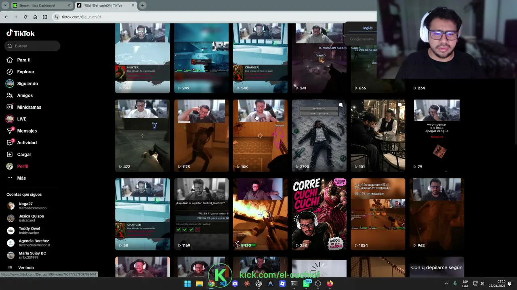Click the Buscar search field
The width and height of the screenshot is (517, 290).
pos(33,46)
